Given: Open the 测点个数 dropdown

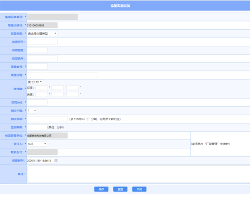Looking at the screenshot, I should click(32, 111).
